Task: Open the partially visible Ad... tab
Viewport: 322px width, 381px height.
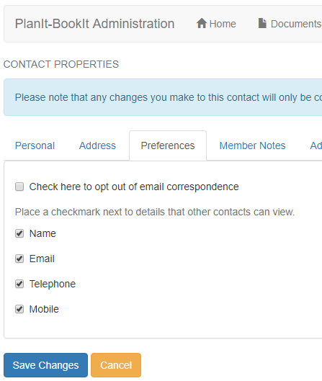Action: 316,145
